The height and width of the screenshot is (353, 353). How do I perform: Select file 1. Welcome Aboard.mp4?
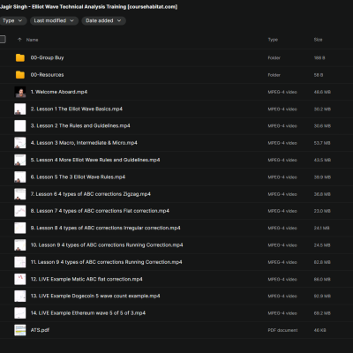pyautogui.click(x=59, y=92)
